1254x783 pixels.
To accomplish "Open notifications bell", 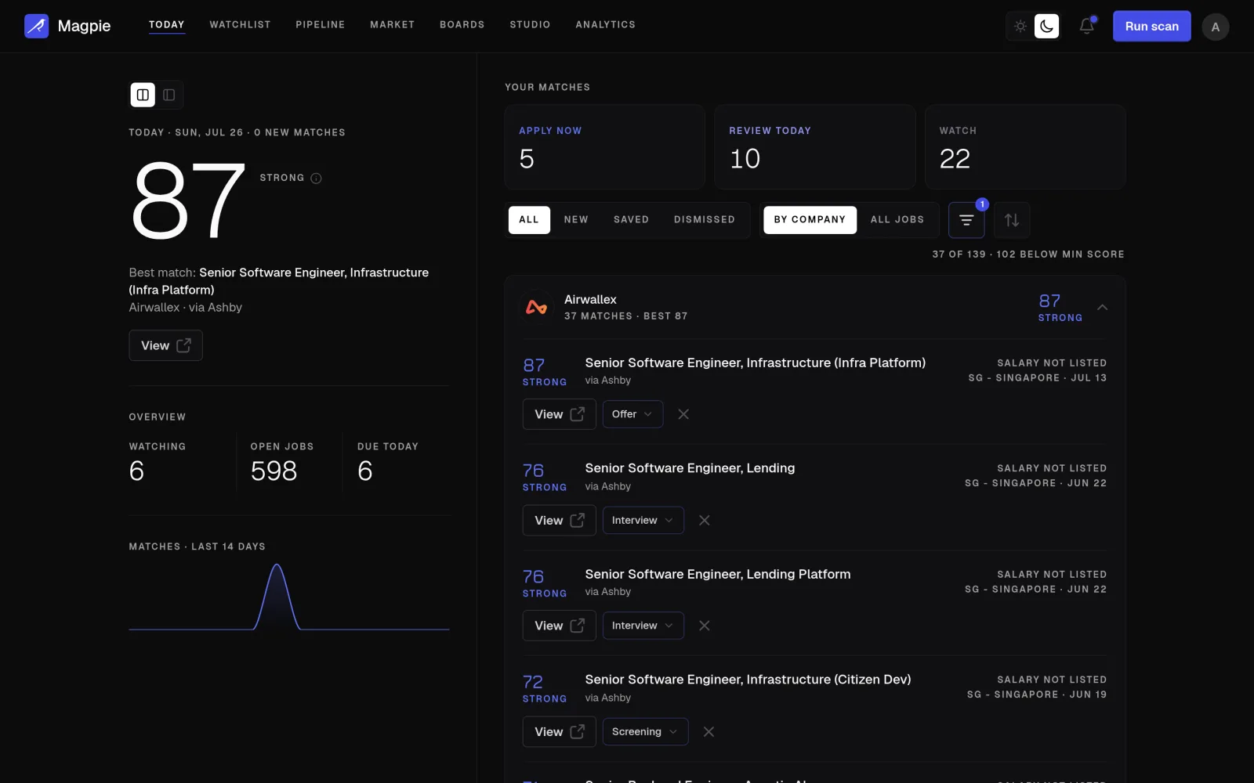I will click(x=1086, y=26).
